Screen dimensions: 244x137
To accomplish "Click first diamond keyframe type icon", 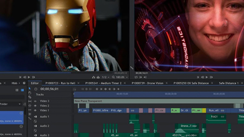I will pos(97,89).
